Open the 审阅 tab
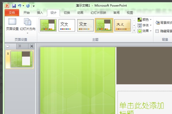The image size is (172, 114). 116,13
